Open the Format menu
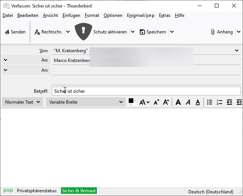Screen dimensions: 243x196 click(92, 15)
